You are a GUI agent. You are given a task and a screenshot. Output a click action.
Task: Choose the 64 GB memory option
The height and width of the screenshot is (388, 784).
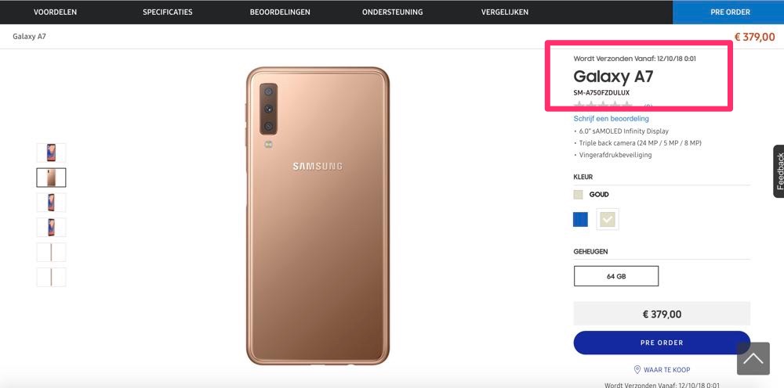tap(615, 276)
